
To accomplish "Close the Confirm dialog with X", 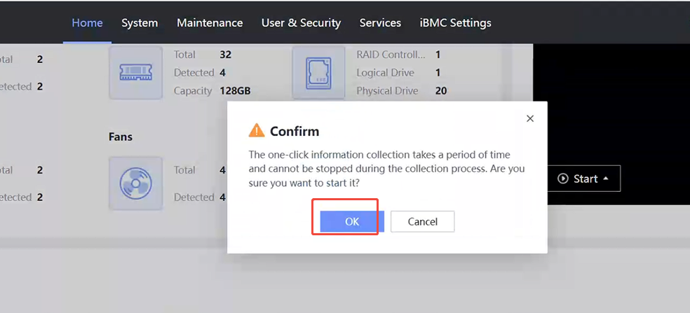I will coord(530,119).
